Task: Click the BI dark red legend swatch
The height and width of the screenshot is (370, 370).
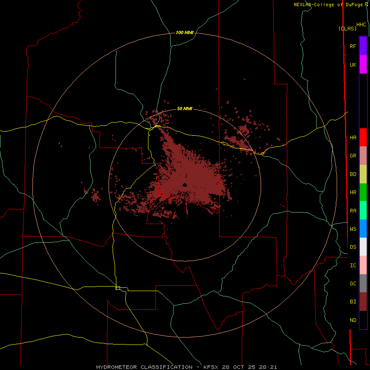Action: [x=363, y=302]
